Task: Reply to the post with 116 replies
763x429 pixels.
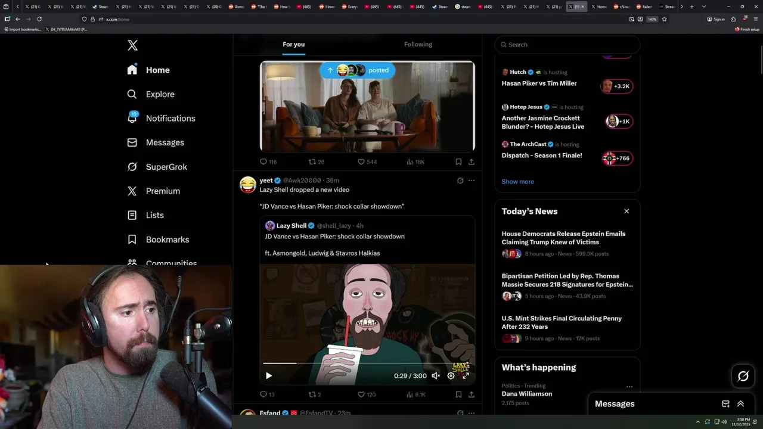Action: click(268, 161)
